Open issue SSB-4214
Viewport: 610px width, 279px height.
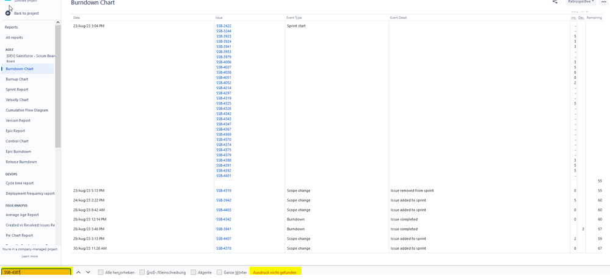[223, 88]
